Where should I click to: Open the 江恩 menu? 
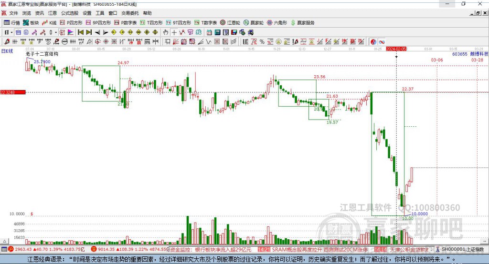click(53, 13)
